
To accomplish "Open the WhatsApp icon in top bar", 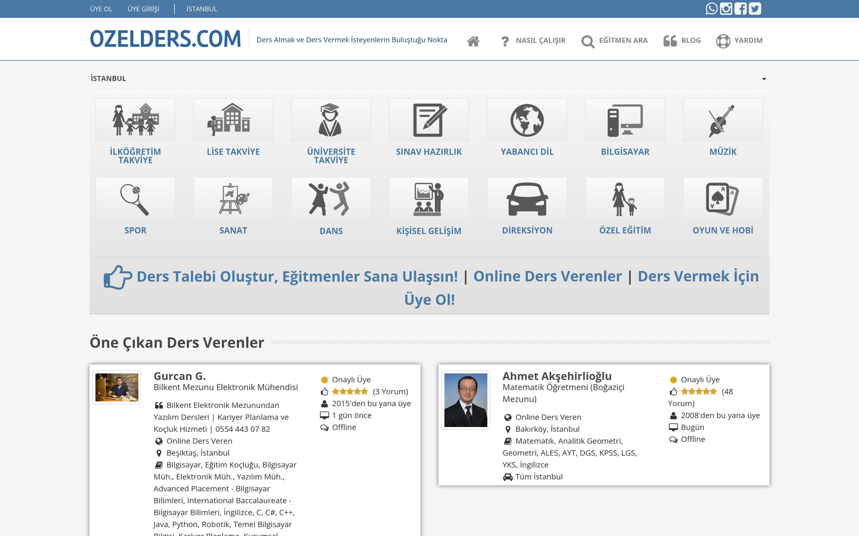I will click(711, 8).
